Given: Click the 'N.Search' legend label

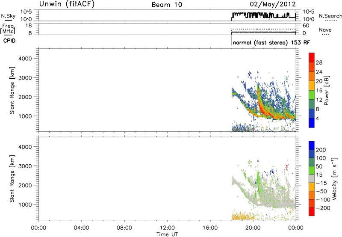Looking at the screenshot, I should (330, 16).
